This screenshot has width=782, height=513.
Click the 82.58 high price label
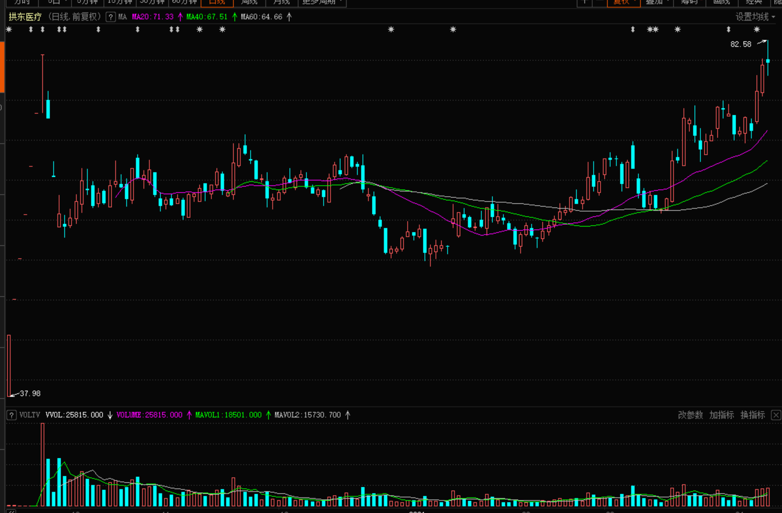[741, 45]
